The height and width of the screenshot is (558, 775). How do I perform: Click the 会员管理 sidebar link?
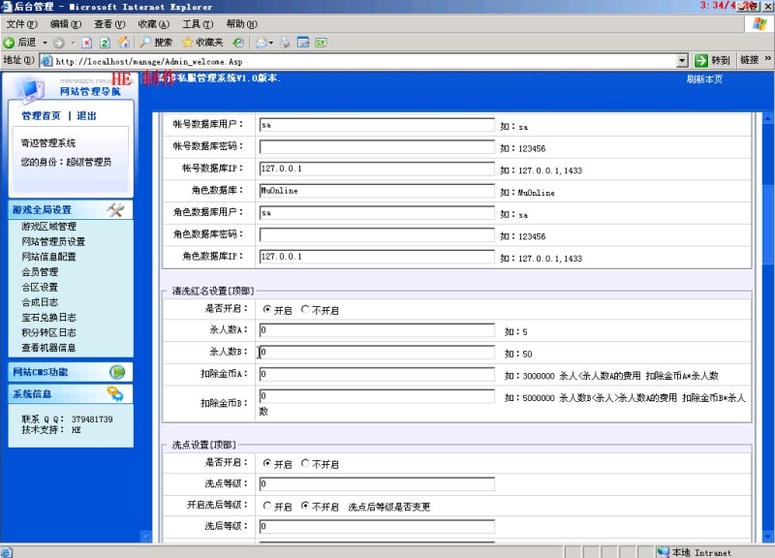(x=40, y=272)
